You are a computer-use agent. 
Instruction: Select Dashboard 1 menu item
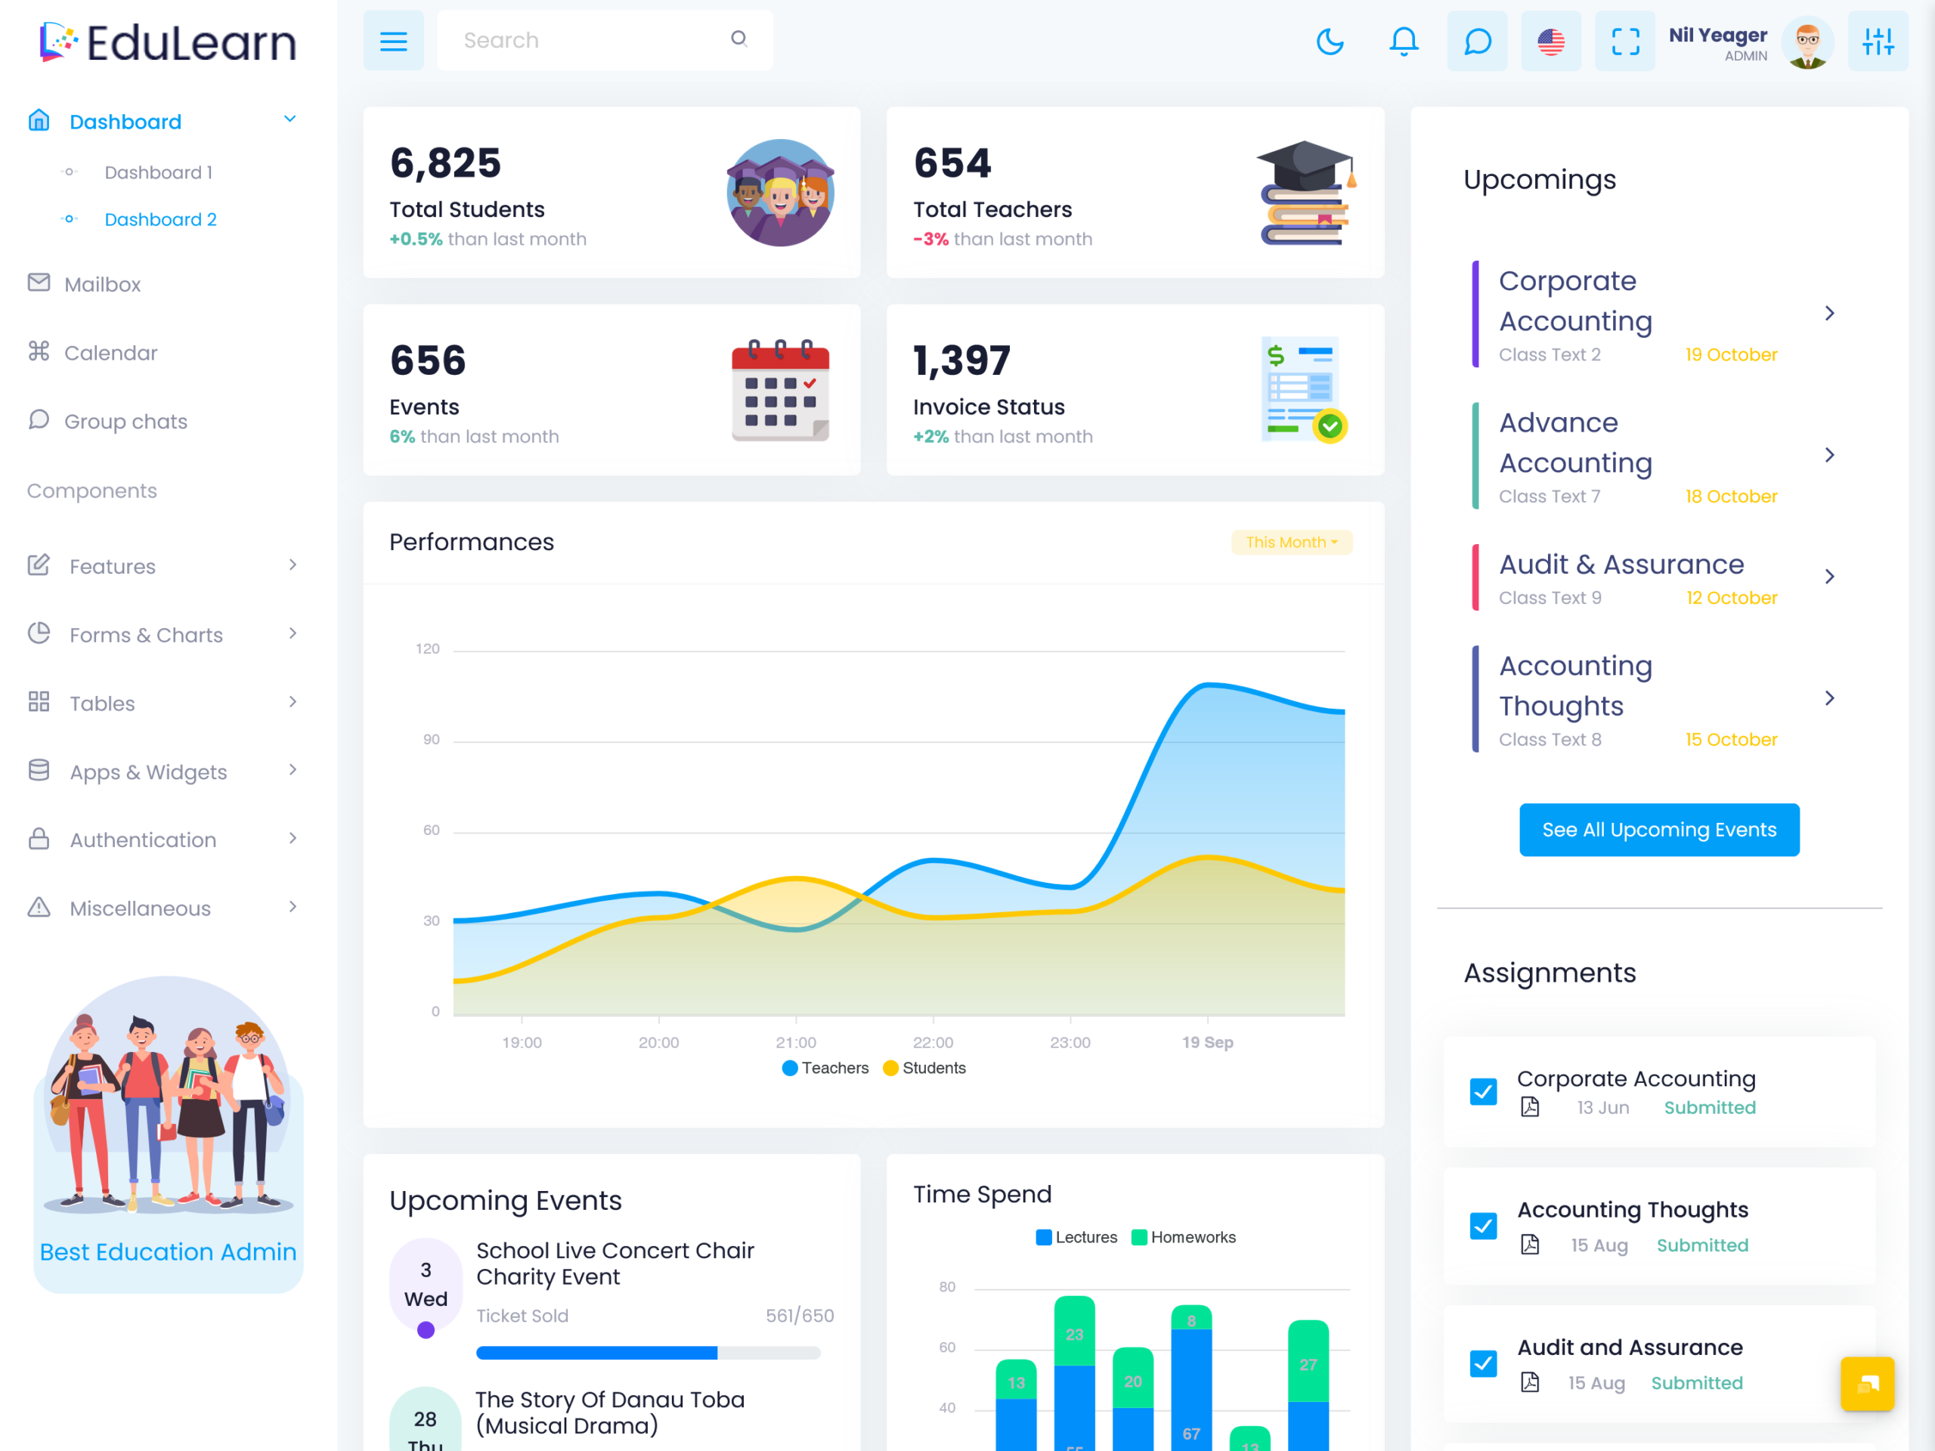tap(158, 172)
